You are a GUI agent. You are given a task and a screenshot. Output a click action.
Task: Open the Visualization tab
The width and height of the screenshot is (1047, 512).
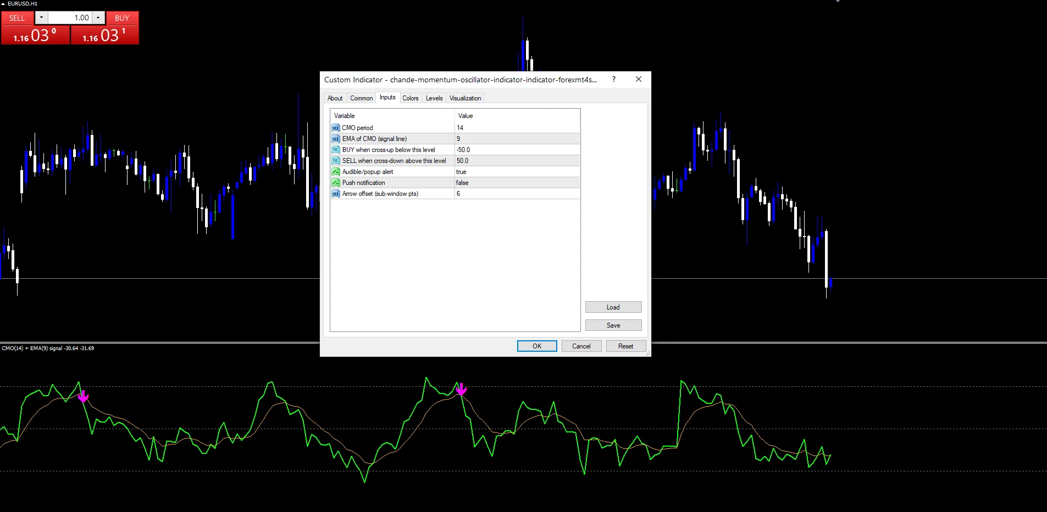(x=465, y=98)
